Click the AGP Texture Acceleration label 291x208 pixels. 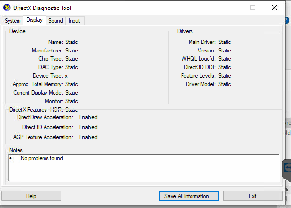43,137
